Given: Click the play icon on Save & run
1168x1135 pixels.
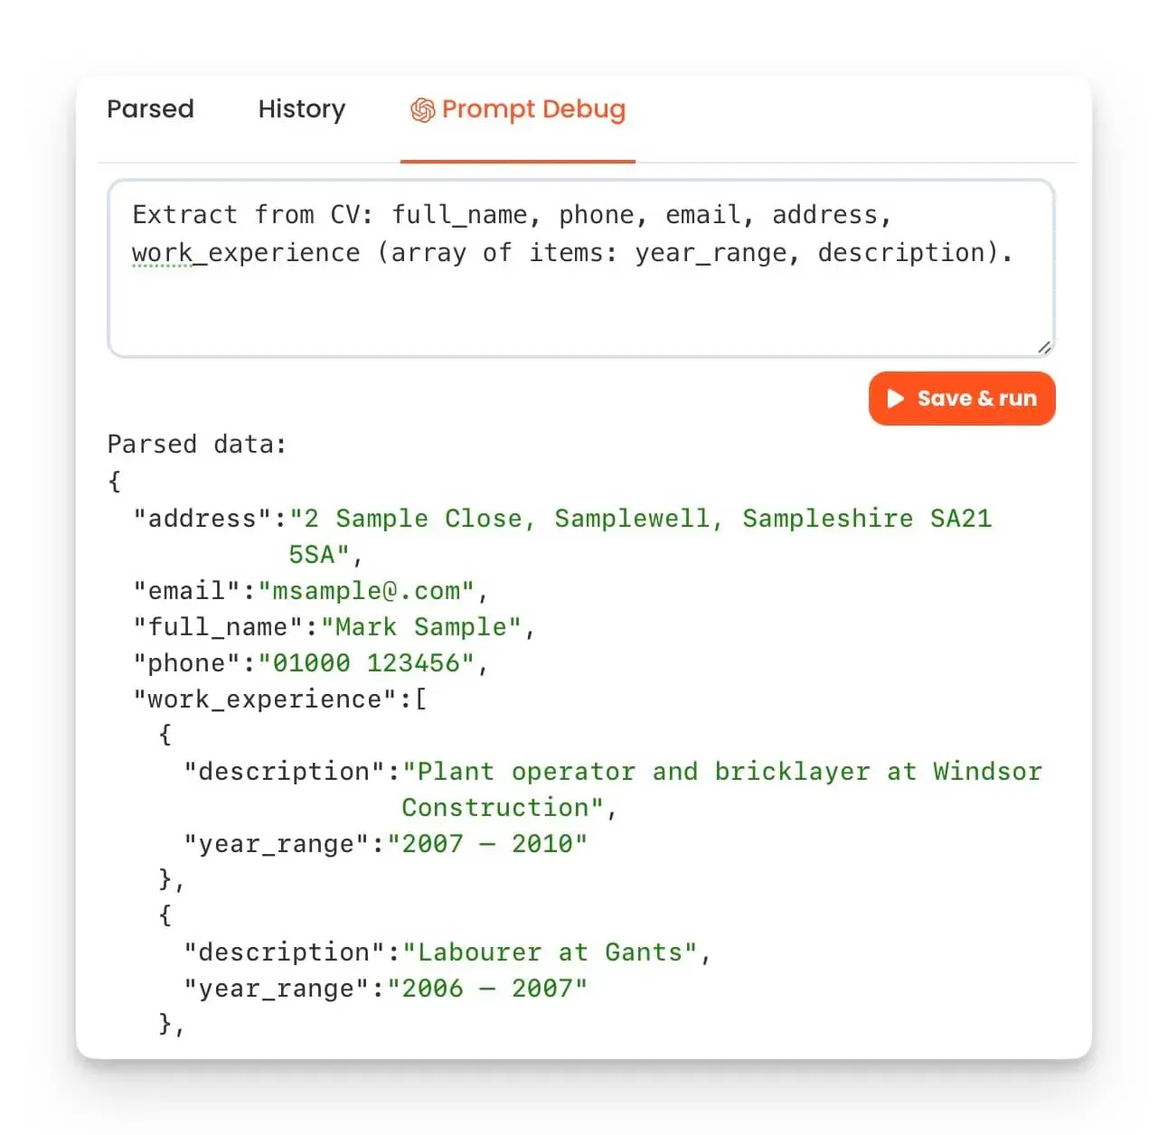Looking at the screenshot, I should pyautogui.click(x=895, y=399).
